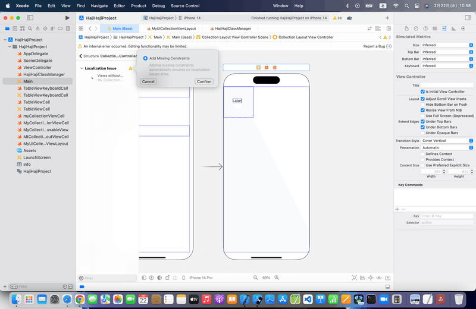476x309 pixels.
Task: Open the Find navigator magnifier icon
Action: (x=30, y=29)
